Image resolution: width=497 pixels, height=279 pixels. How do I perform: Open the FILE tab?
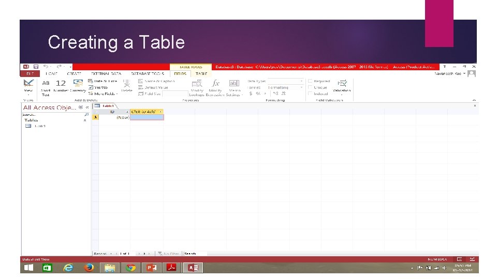click(30, 74)
